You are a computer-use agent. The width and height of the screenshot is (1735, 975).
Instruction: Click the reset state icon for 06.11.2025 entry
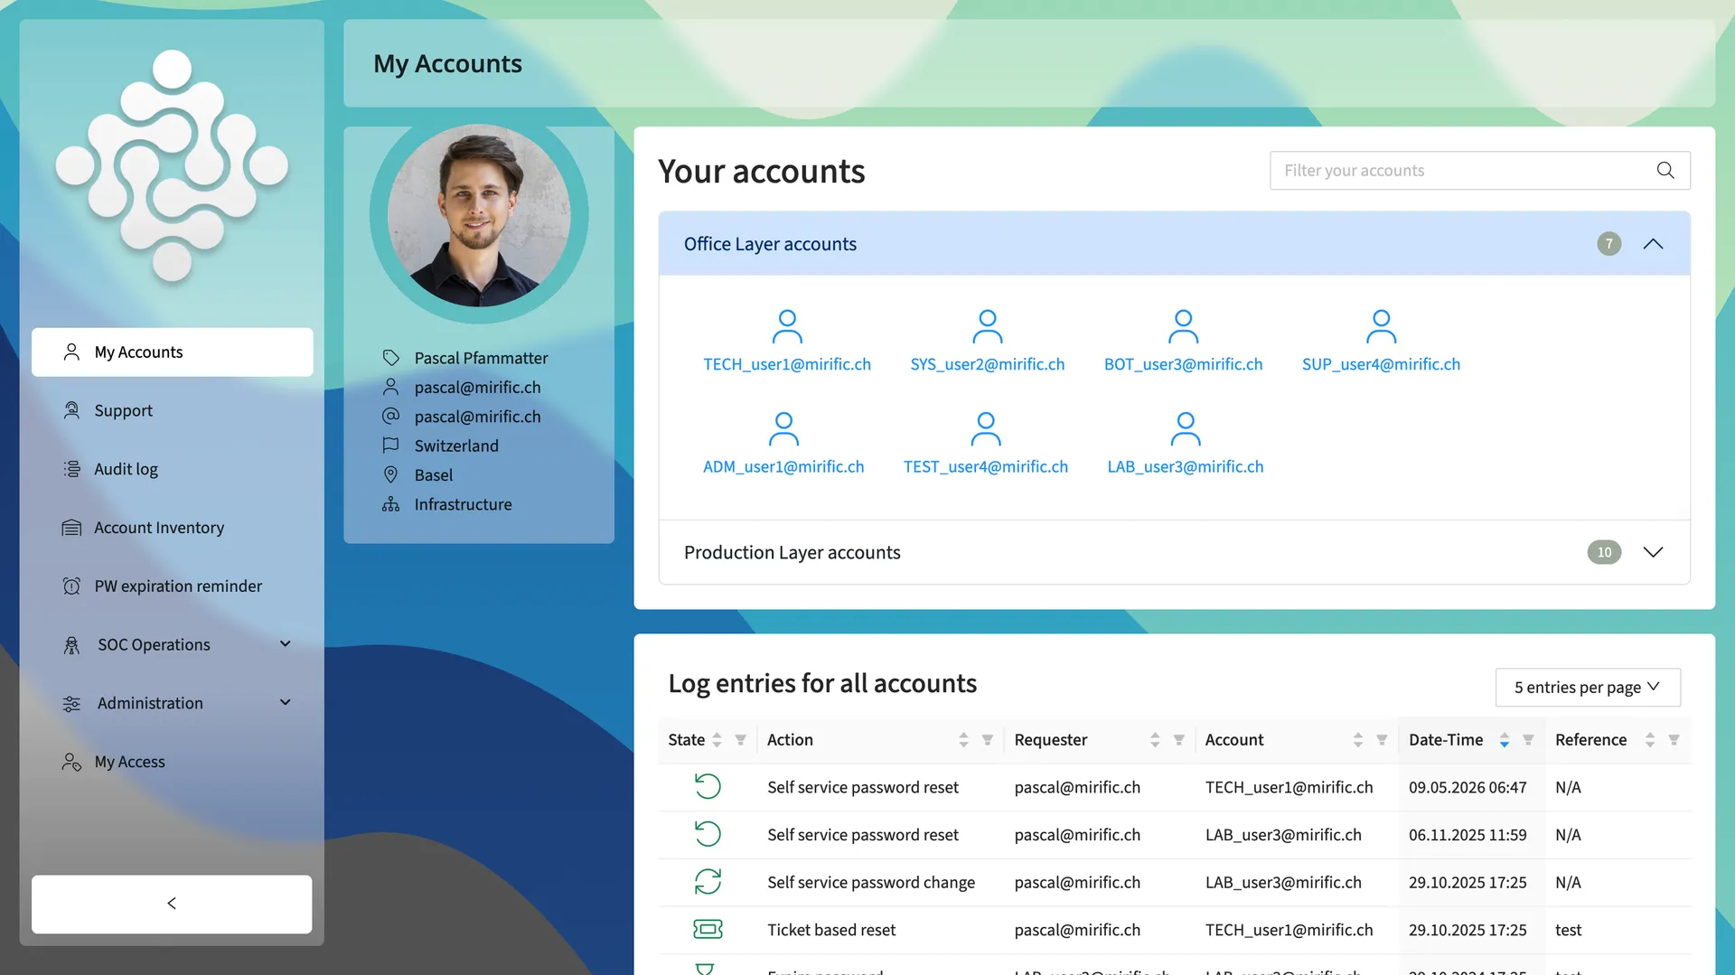[708, 833]
